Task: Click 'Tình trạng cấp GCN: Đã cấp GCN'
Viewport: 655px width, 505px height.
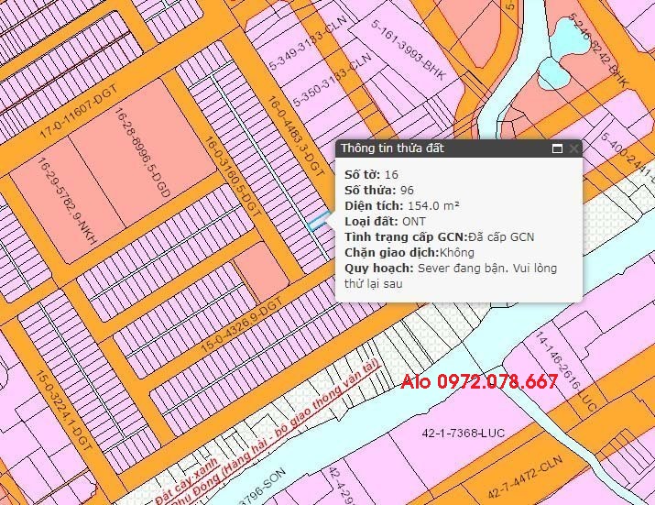Action: coord(440,237)
